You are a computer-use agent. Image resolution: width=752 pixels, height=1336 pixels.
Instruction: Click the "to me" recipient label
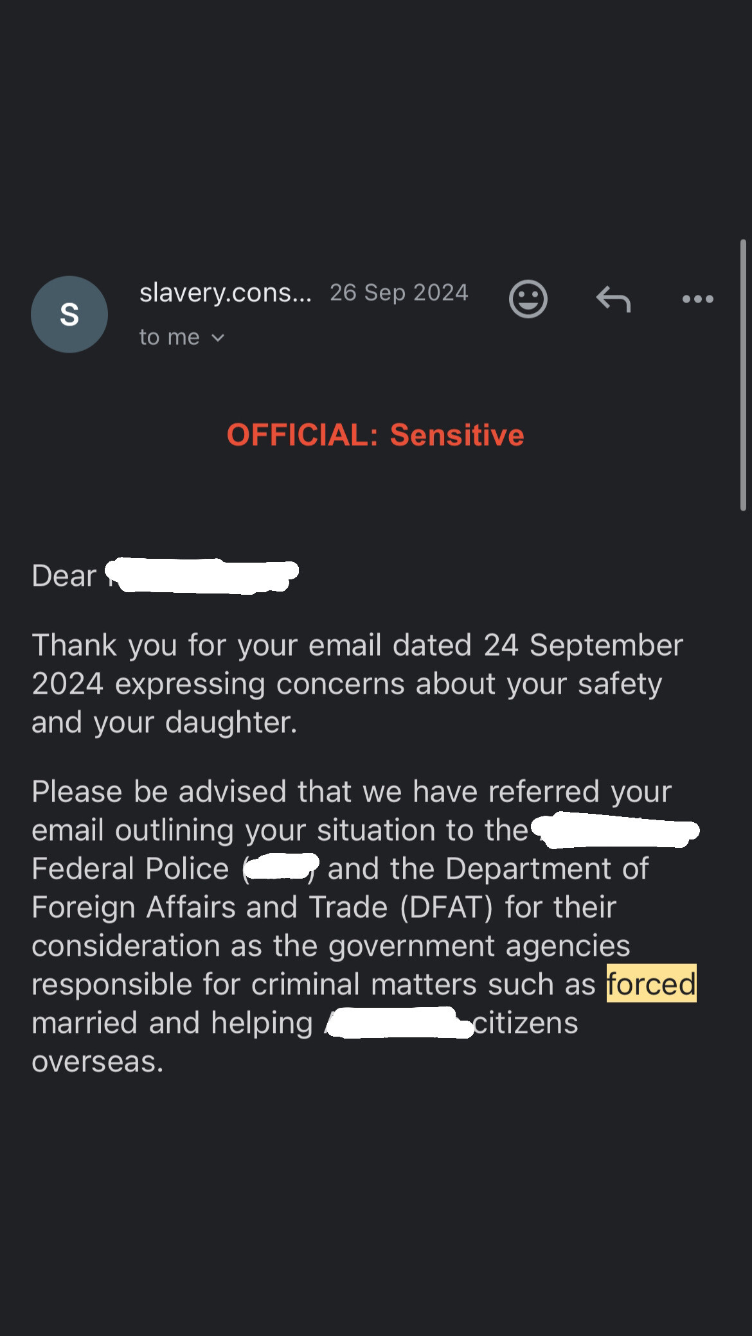pyautogui.click(x=170, y=337)
